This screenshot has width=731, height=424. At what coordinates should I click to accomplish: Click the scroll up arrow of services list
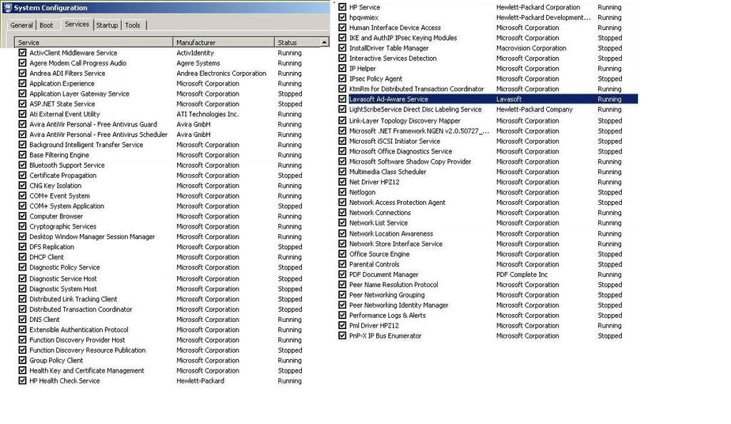point(324,42)
